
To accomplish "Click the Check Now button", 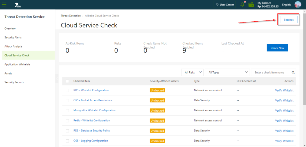I will pyautogui.click(x=277, y=48).
